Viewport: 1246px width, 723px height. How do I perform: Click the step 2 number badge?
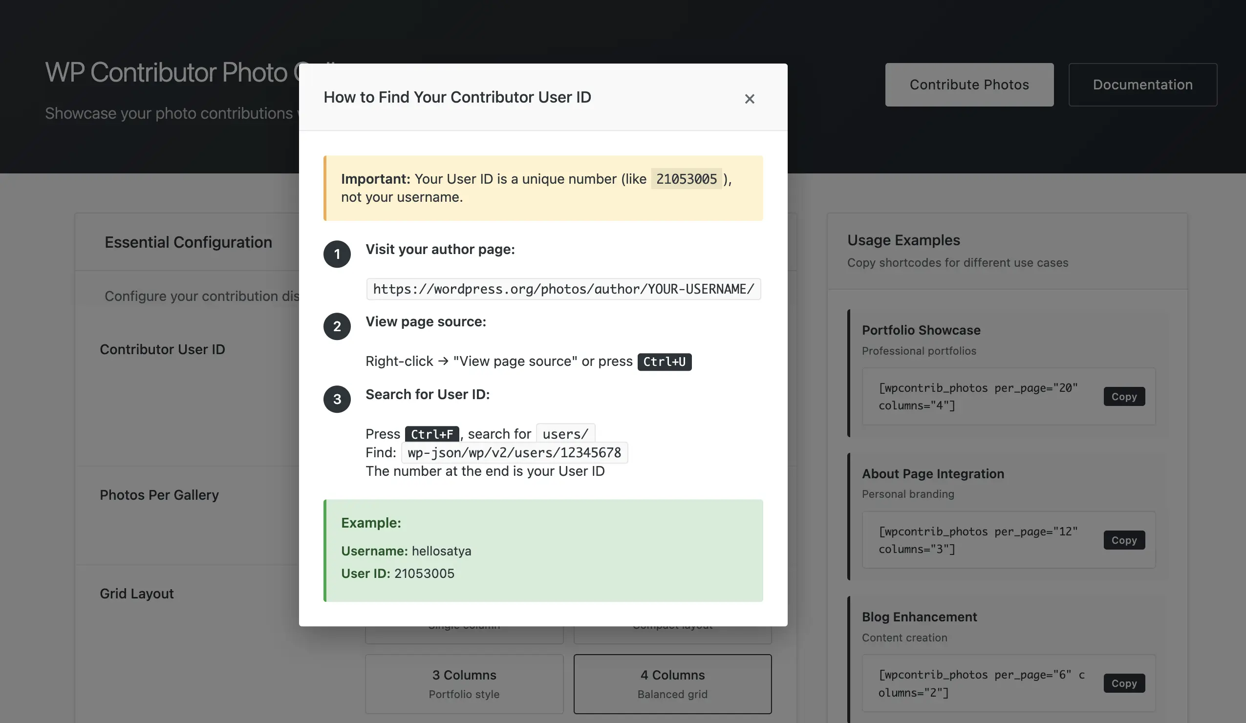pos(337,326)
